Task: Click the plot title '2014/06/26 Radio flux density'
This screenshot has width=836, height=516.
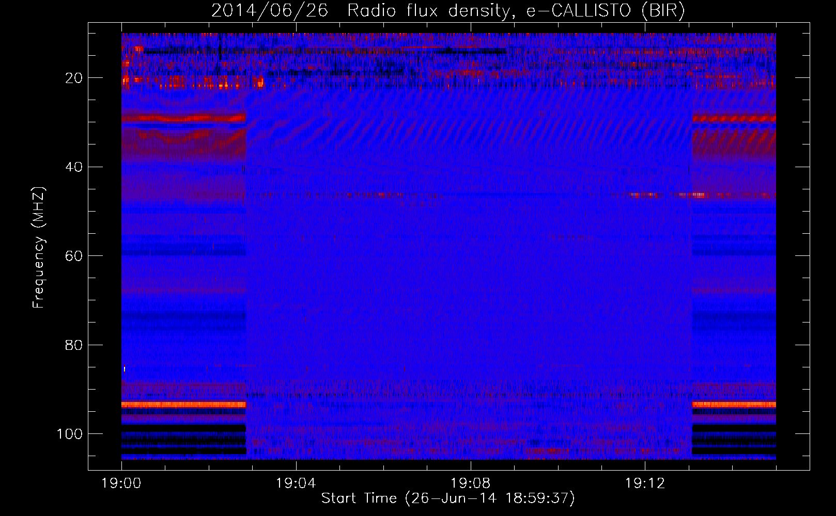Action: click(x=448, y=11)
